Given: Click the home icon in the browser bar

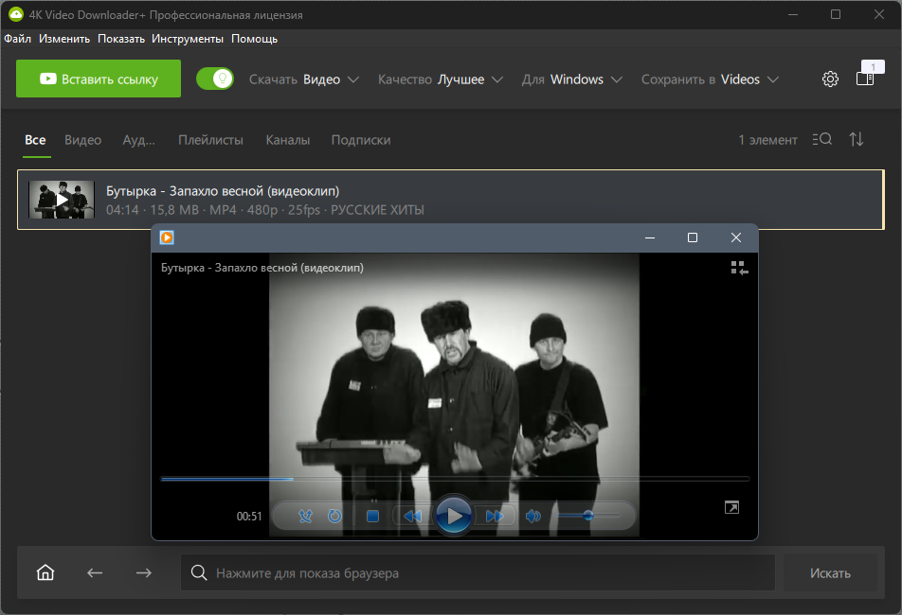Looking at the screenshot, I should tap(45, 572).
